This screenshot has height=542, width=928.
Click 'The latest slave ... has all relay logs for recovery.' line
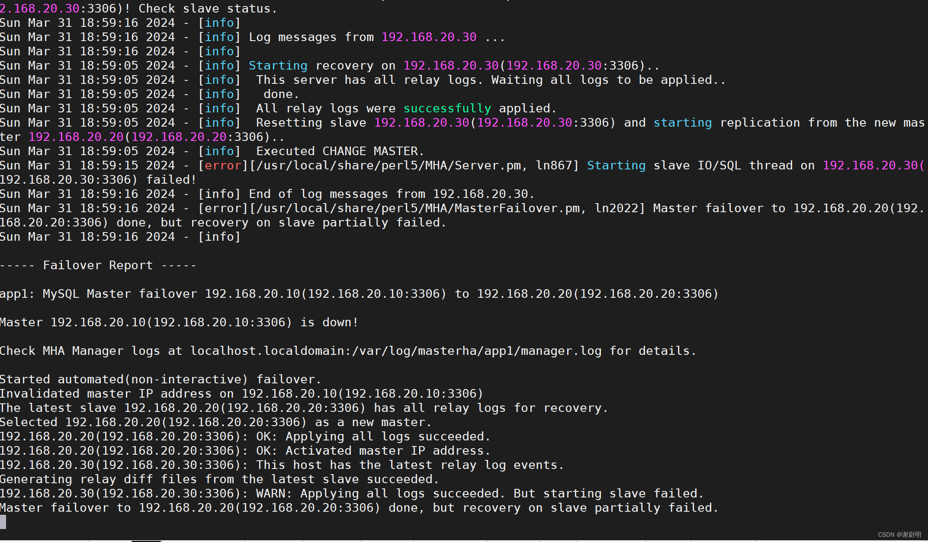click(304, 408)
